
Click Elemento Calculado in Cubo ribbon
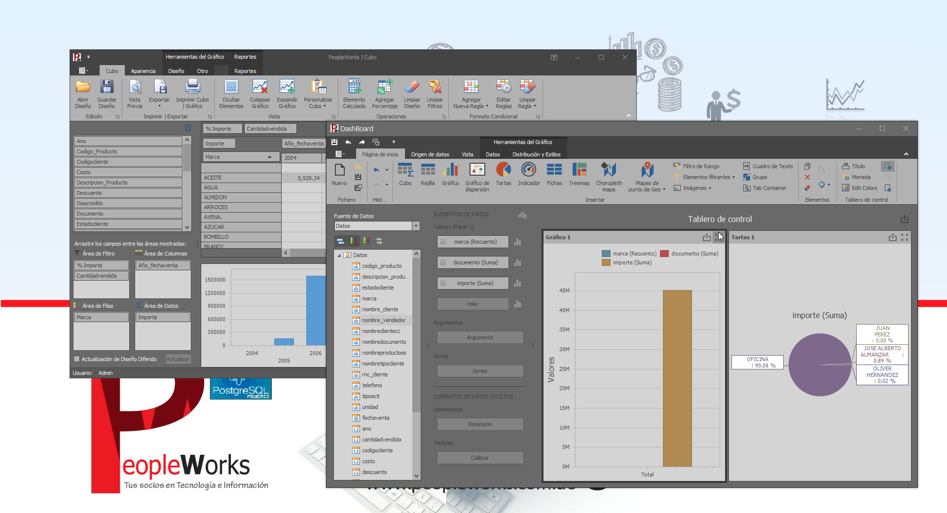coord(354,94)
